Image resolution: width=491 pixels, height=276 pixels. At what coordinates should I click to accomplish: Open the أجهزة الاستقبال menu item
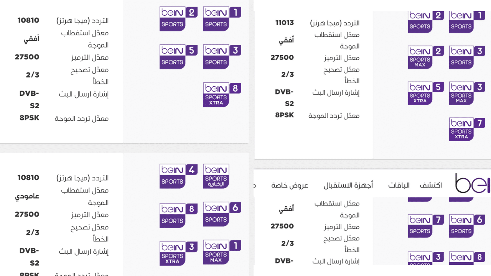[348, 186]
